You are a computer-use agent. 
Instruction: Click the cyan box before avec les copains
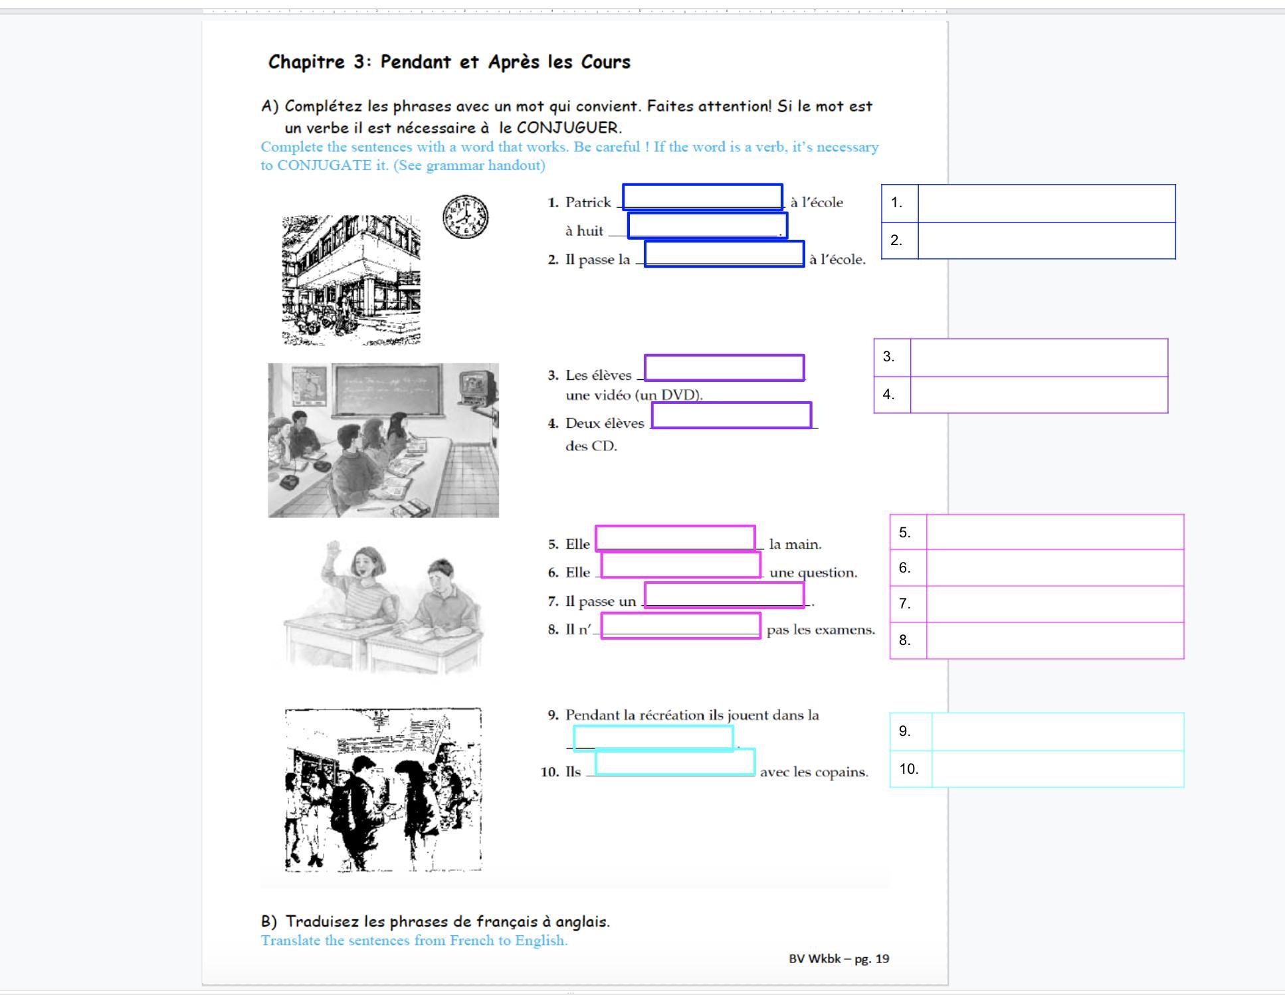[675, 762]
